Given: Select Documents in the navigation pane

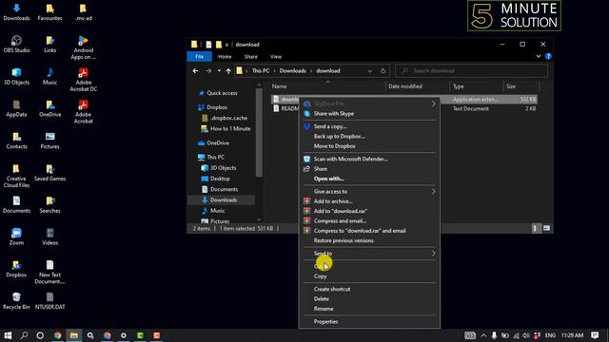Looking at the screenshot, I should (224, 189).
